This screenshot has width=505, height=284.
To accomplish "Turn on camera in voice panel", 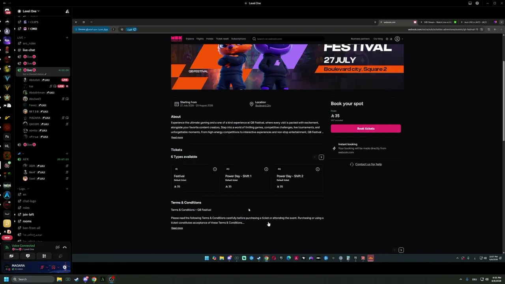I will (x=11, y=256).
